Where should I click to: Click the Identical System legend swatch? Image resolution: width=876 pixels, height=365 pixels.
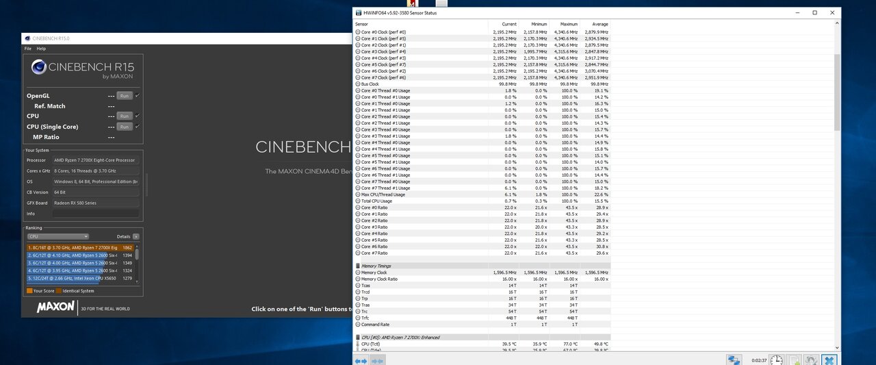coord(58,291)
